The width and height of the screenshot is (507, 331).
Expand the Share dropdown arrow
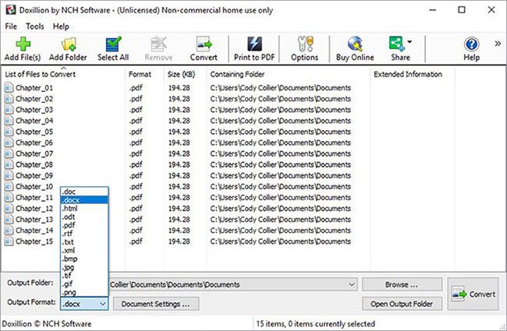point(409,42)
